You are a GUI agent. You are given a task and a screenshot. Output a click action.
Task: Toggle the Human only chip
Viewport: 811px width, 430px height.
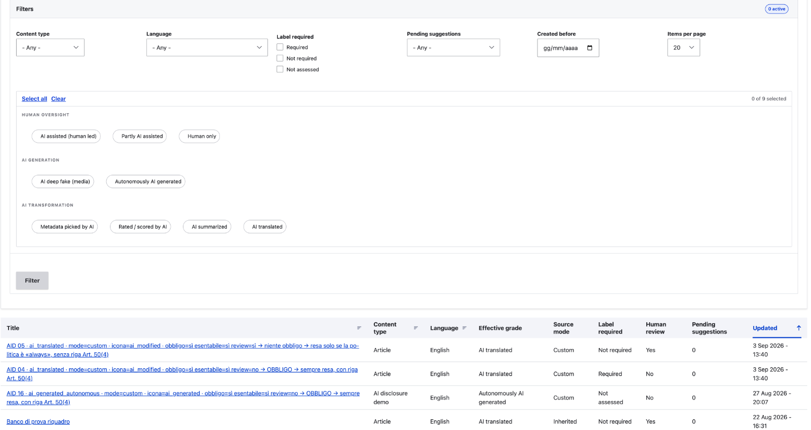point(200,136)
